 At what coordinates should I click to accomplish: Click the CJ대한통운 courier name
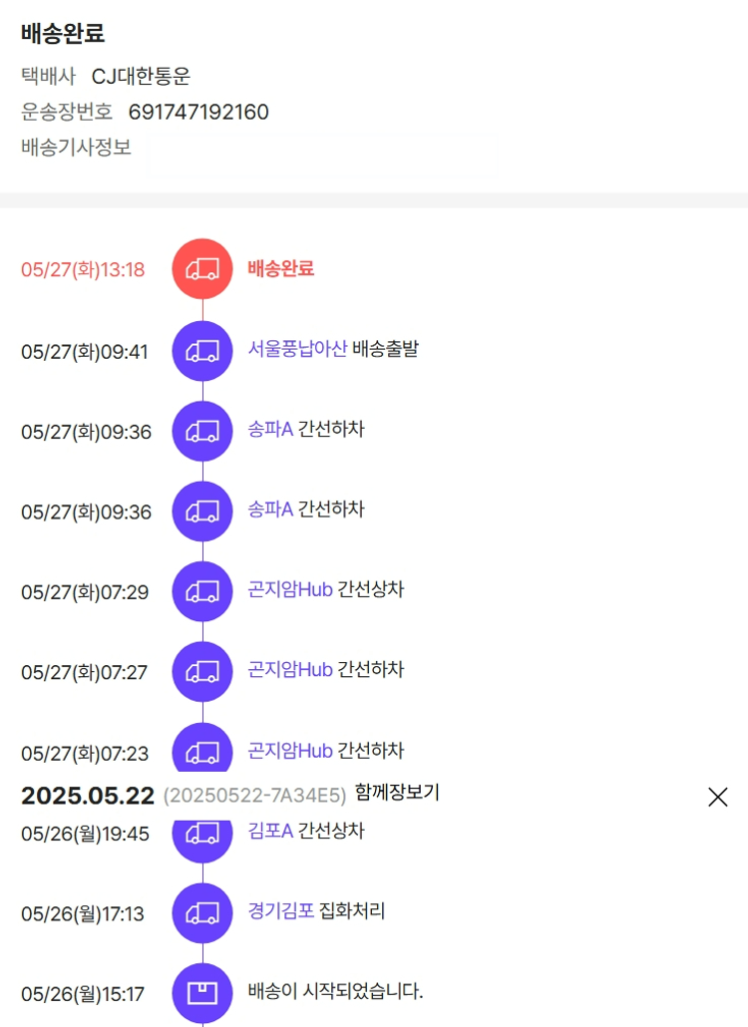tap(141, 76)
